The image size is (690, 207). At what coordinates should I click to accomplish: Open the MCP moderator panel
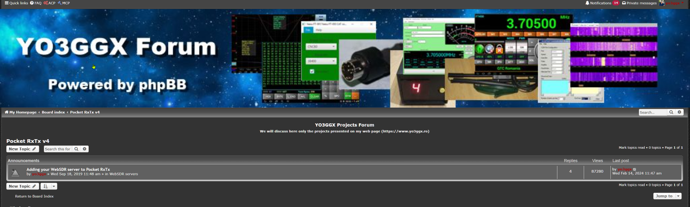click(x=64, y=3)
